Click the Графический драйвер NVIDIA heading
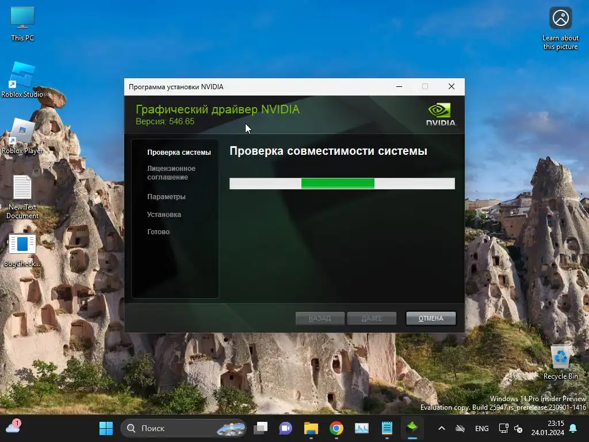This screenshot has width=589, height=442. [218, 109]
